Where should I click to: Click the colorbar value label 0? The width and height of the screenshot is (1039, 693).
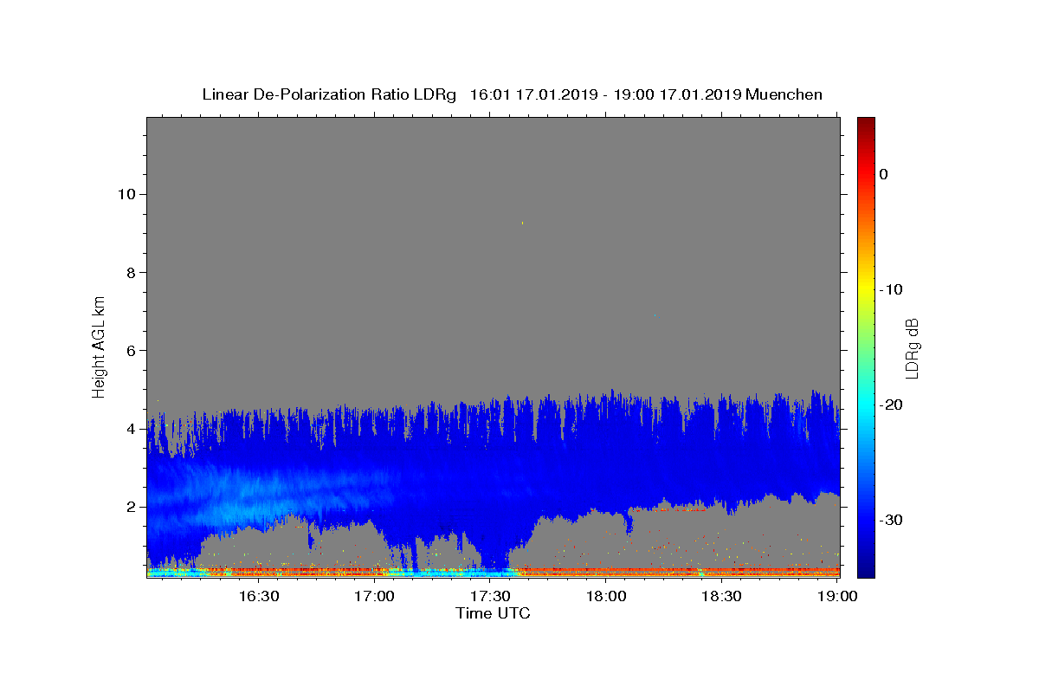tap(884, 174)
